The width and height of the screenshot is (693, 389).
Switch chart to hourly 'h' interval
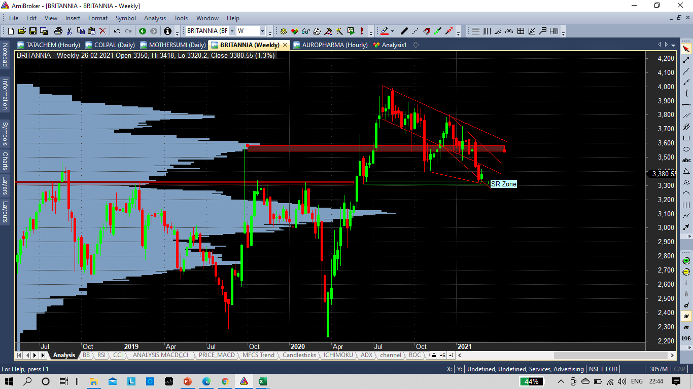(x=686, y=294)
